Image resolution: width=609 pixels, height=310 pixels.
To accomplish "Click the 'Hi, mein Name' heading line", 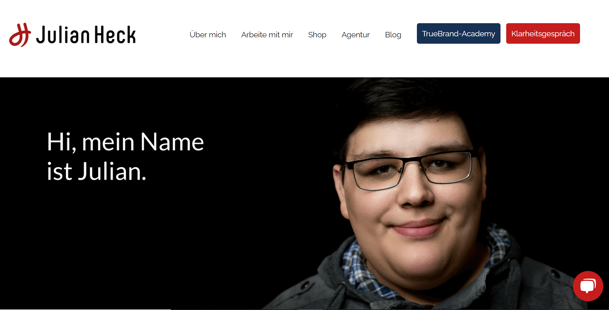I will click(125, 142).
